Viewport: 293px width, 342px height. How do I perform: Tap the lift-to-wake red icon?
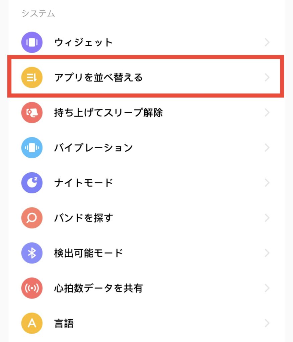point(32,113)
